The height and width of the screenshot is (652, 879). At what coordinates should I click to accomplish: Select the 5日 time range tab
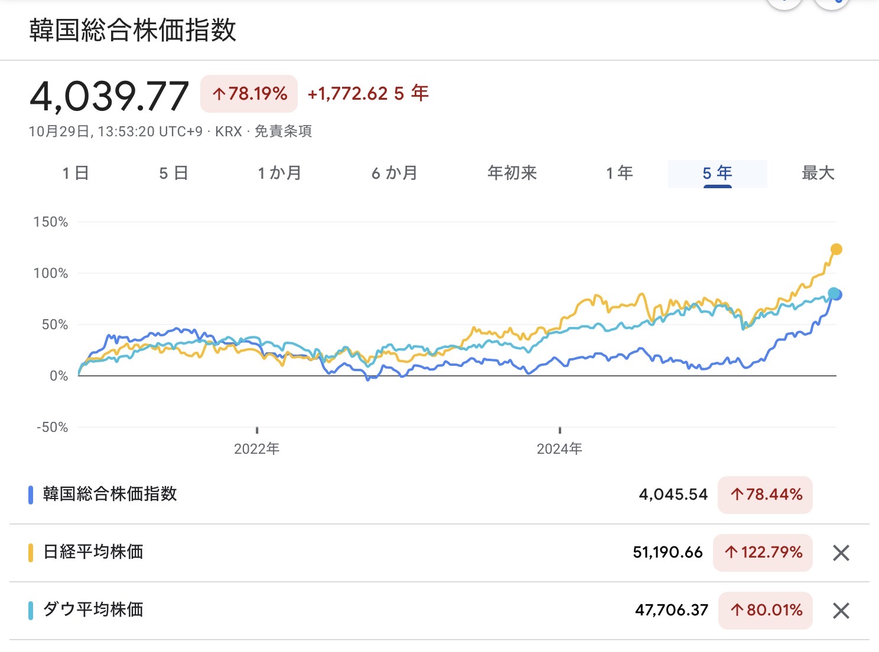point(174,173)
